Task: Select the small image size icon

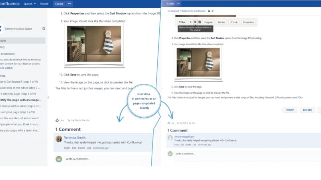Action: click(x=190, y=22)
